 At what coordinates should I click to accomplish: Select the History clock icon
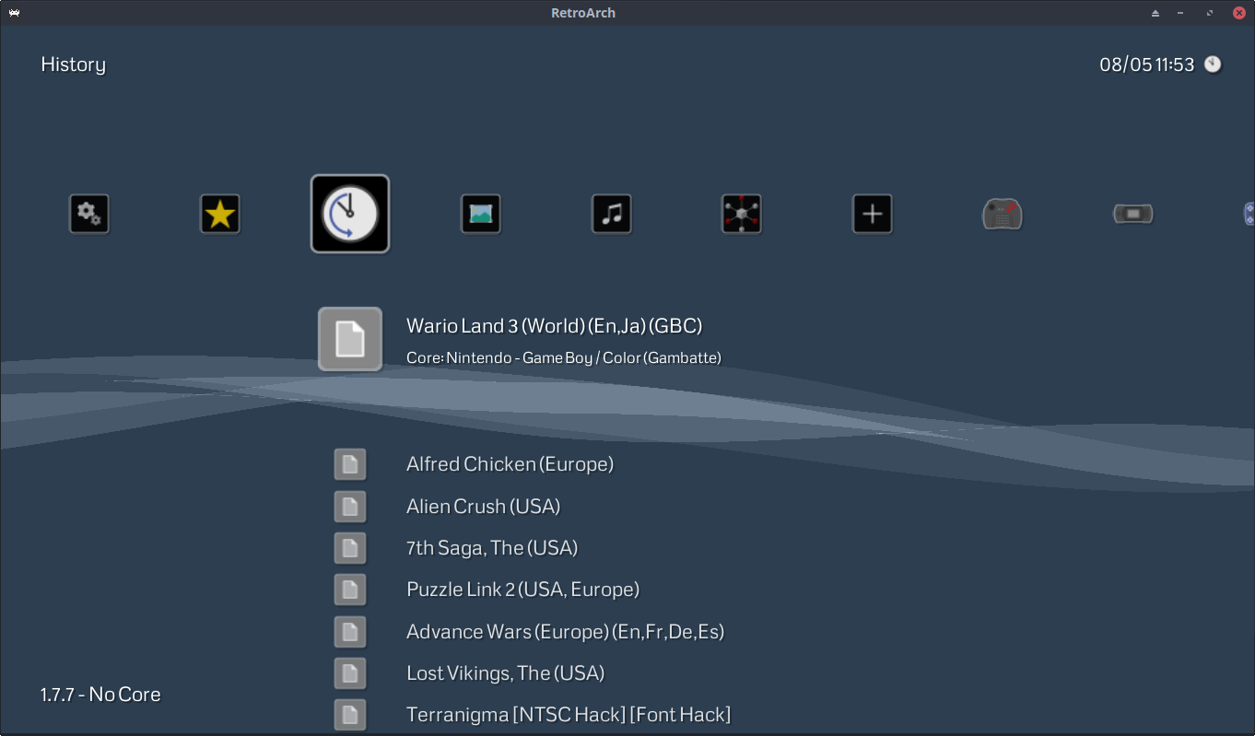350,214
